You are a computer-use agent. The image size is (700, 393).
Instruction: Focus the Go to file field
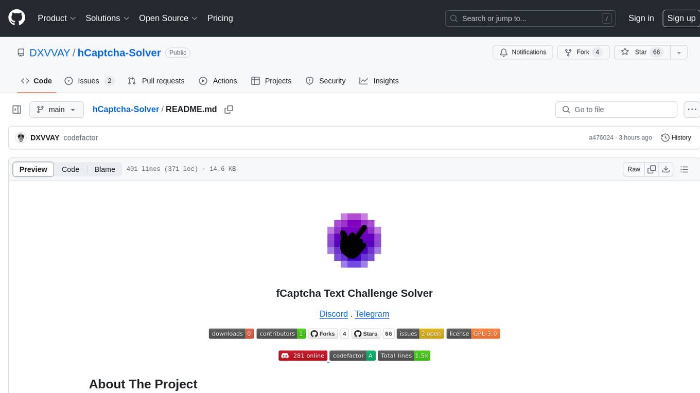point(616,110)
